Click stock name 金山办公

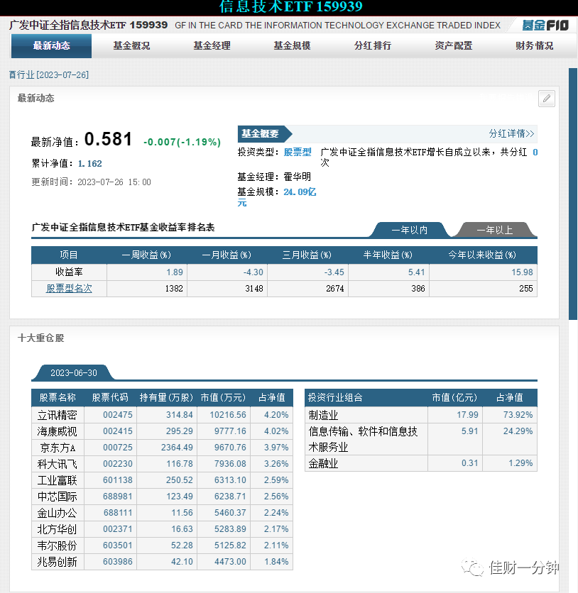click(x=58, y=514)
